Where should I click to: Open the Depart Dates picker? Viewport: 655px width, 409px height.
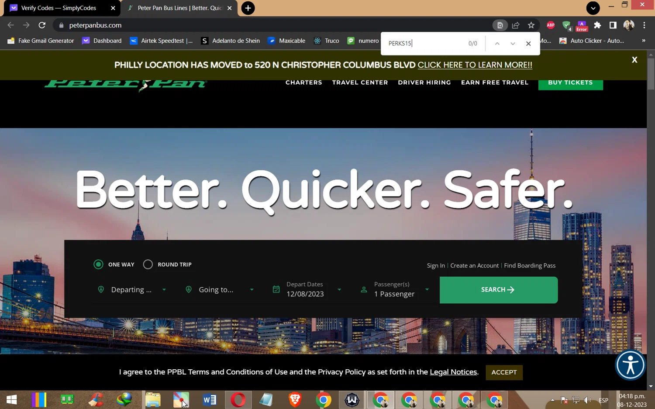point(307,290)
